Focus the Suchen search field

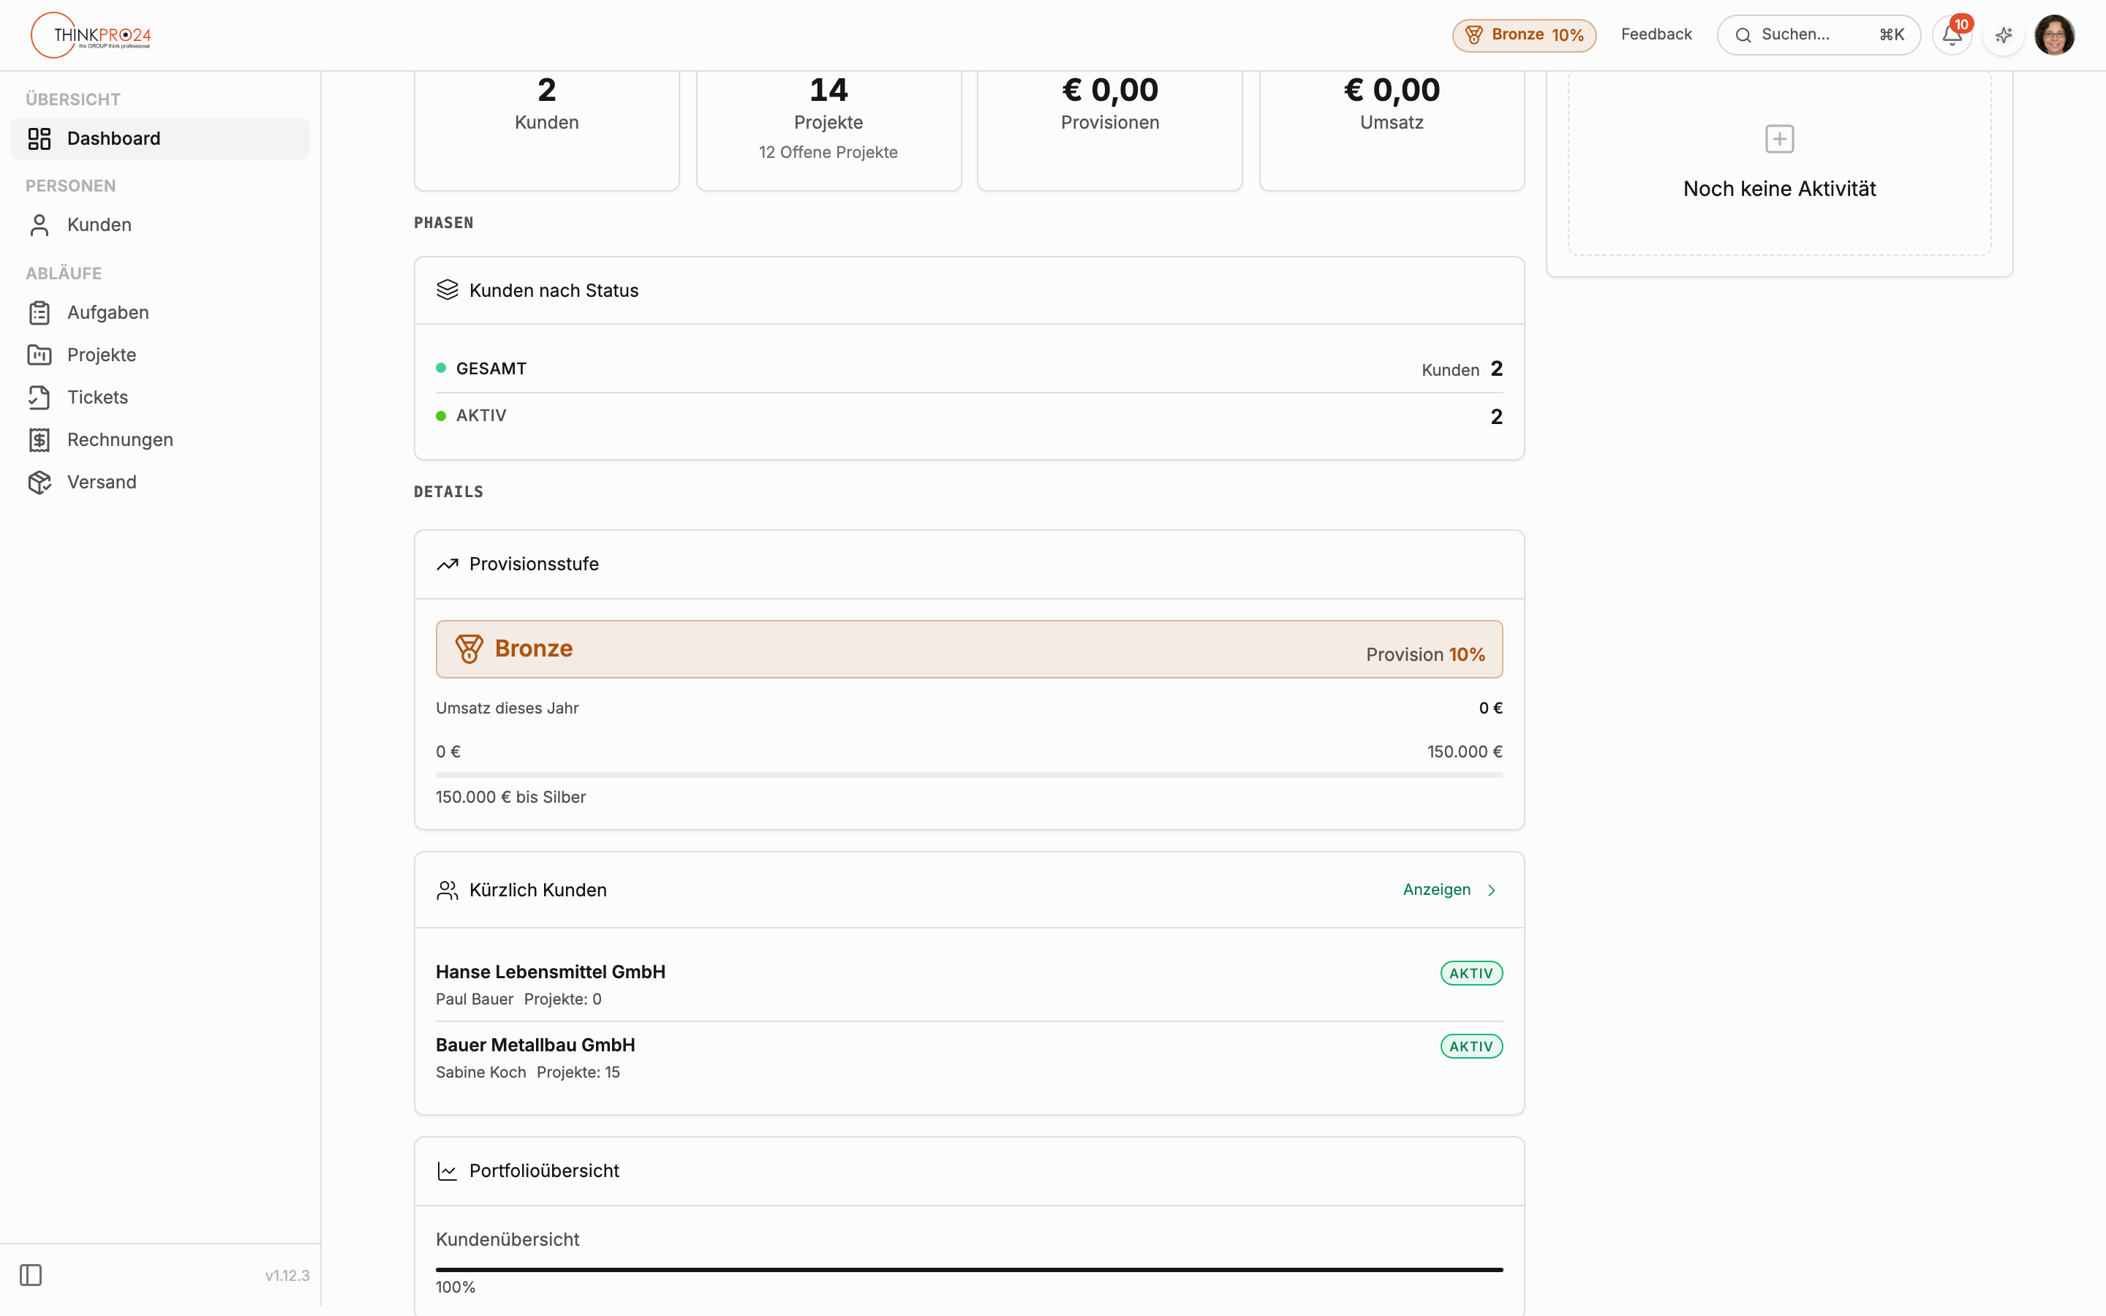tap(1818, 35)
